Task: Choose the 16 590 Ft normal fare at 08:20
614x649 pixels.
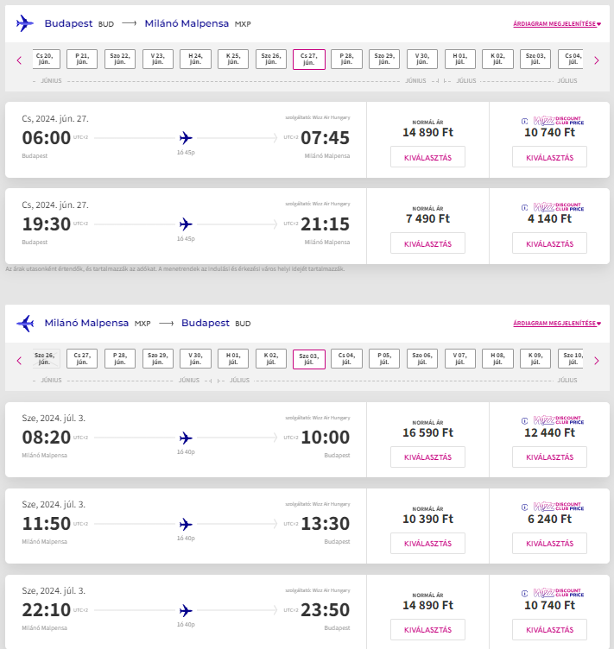Action: 427,457
